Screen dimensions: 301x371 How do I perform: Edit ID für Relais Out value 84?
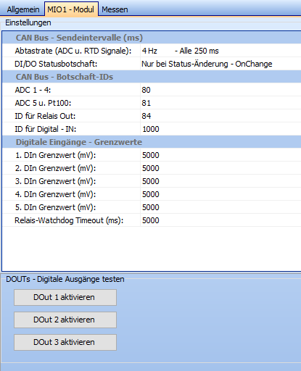coord(220,116)
